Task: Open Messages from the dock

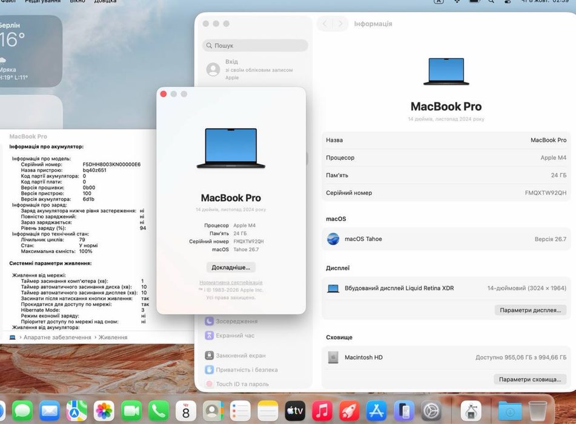Action: pyautogui.click(x=22, y=411)
